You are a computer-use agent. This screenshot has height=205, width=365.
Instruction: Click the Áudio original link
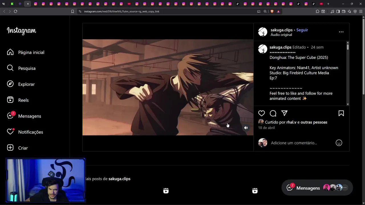[281, 35]
